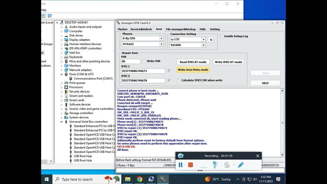327x184 pixels.
Task: Open the 921600 baud rate dropdown
Action: tap(204, 45)
